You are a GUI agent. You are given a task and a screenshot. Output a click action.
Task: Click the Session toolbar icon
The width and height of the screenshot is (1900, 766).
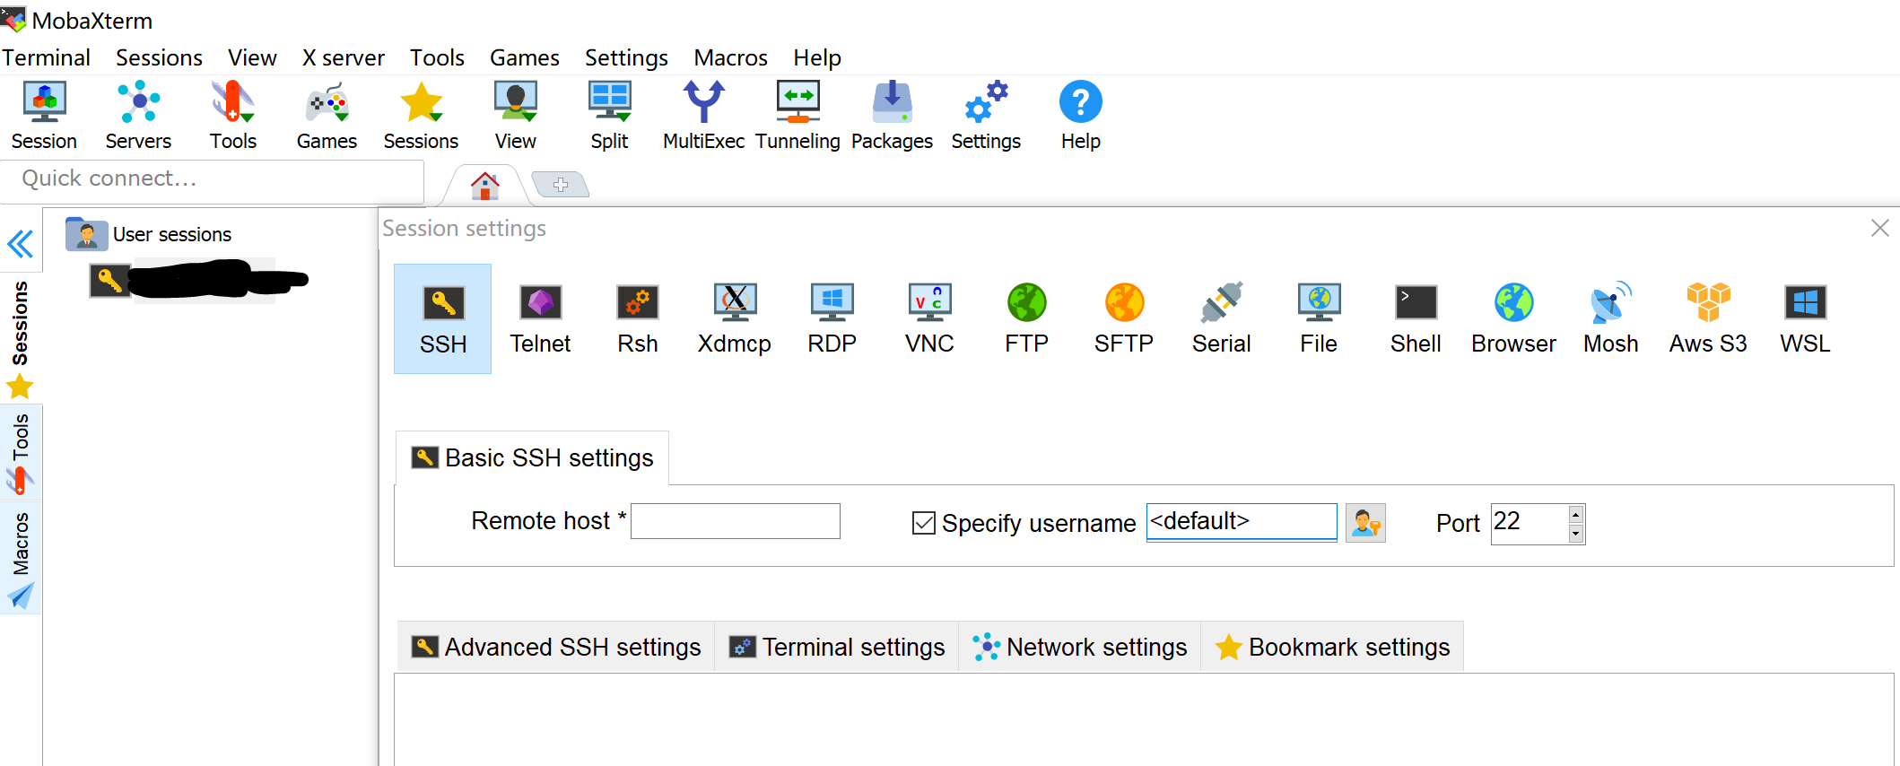coord(44,116)
